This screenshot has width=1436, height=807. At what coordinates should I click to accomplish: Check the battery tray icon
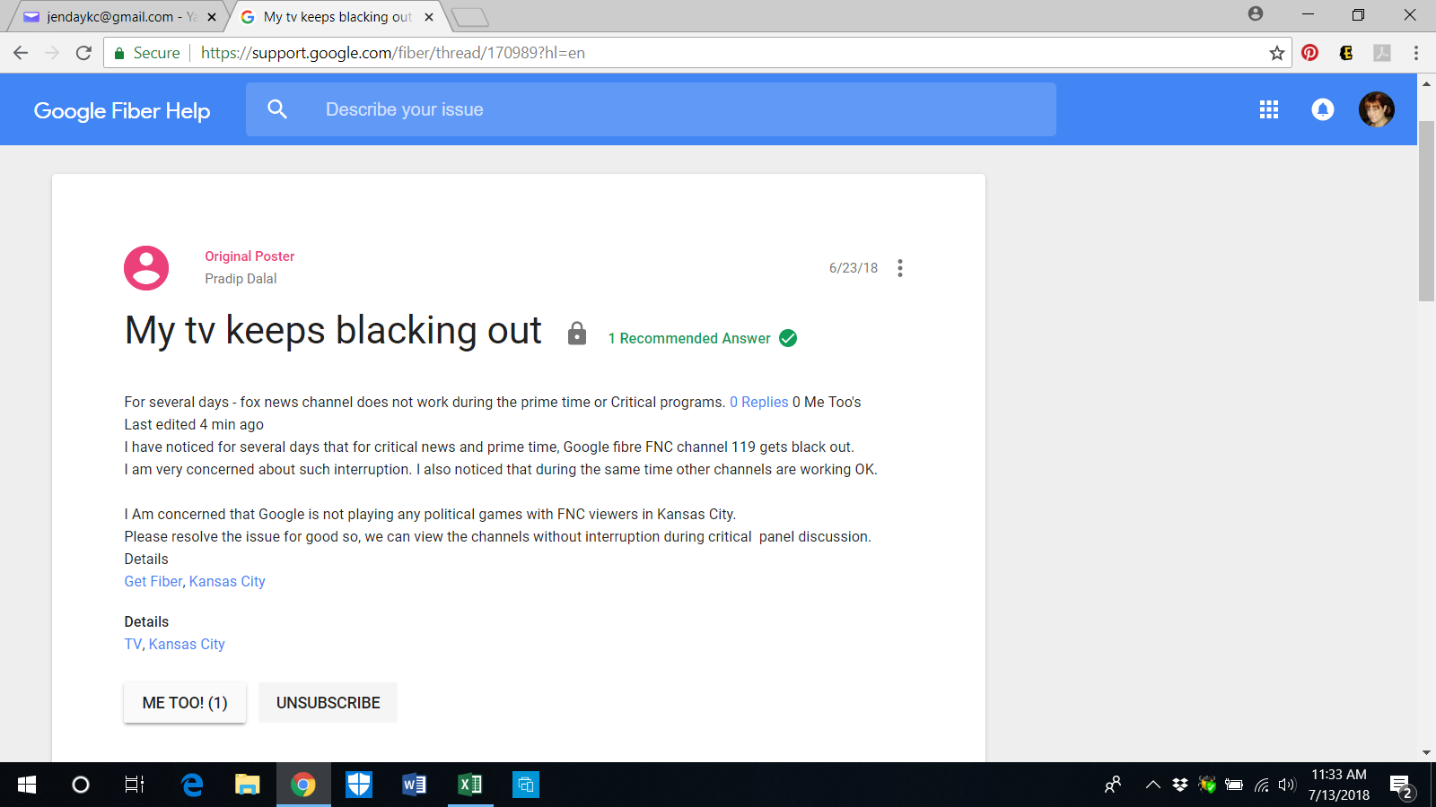[x=1234, y=785]
